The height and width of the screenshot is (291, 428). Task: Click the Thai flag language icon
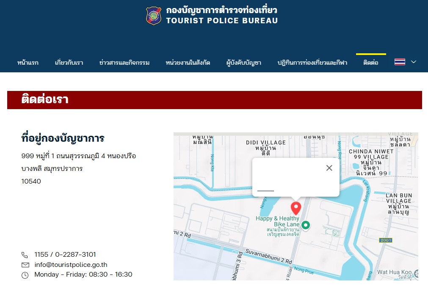(400, 62)
